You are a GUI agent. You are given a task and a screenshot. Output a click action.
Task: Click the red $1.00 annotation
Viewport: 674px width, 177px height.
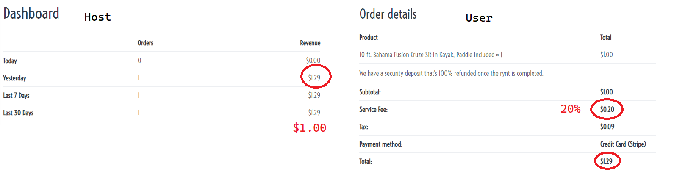pyautogui.click(x=310, y=128)
